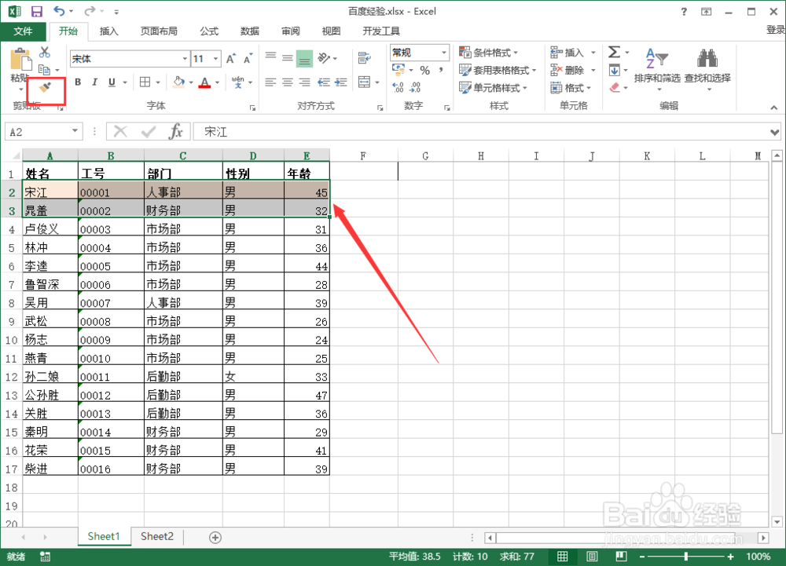Click the Clear eraser icon
This screenshot has width=786, height=566.
click(615, 88)
